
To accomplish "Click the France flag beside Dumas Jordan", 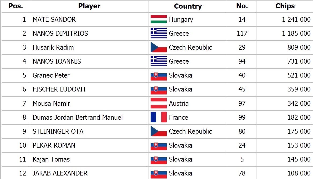I will point(158,117).
